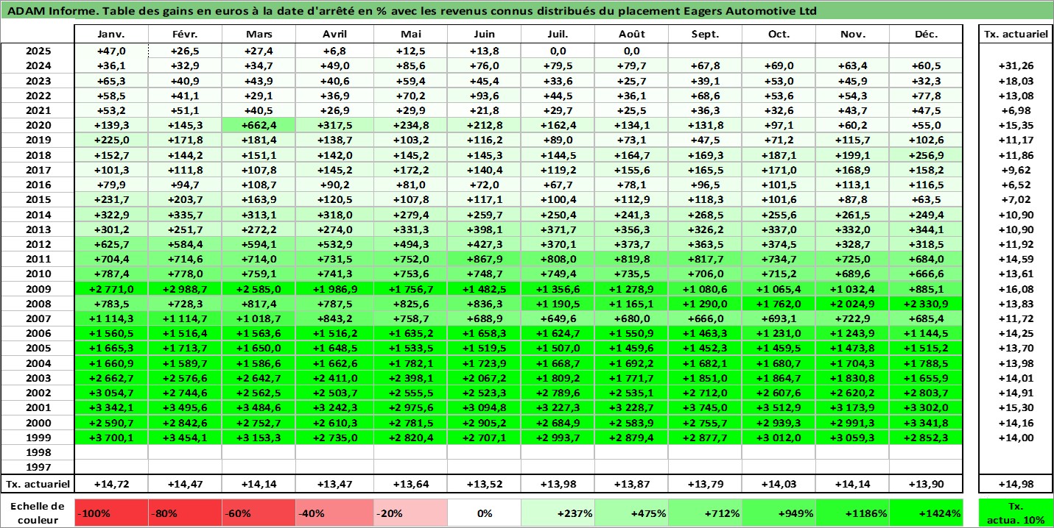Click the +85,6 cell in 2024 Mai

point(410,65)
